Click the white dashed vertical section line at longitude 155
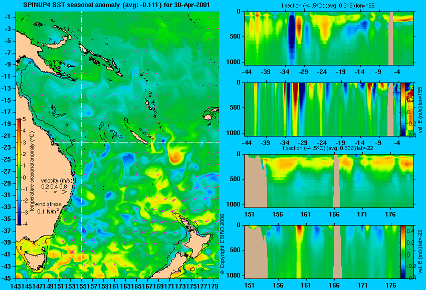The image size is (426, 290). pyautogui.click(x=82, y=145)
